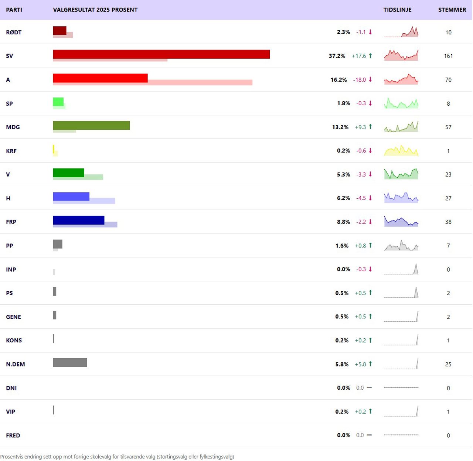Click the VALGRESULTAT 2025 PROSENT header
Image resolution: width=473 pixels, height=461 pixels.
[95, 10]
